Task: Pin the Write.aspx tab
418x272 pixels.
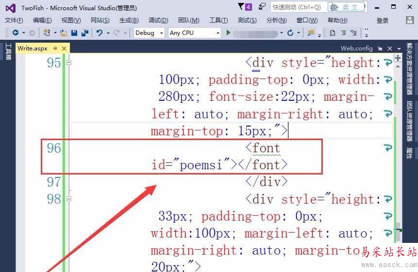Action: coord(55,48)
